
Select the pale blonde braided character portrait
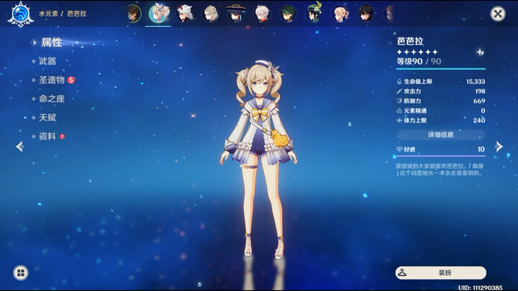pos(210,14)
